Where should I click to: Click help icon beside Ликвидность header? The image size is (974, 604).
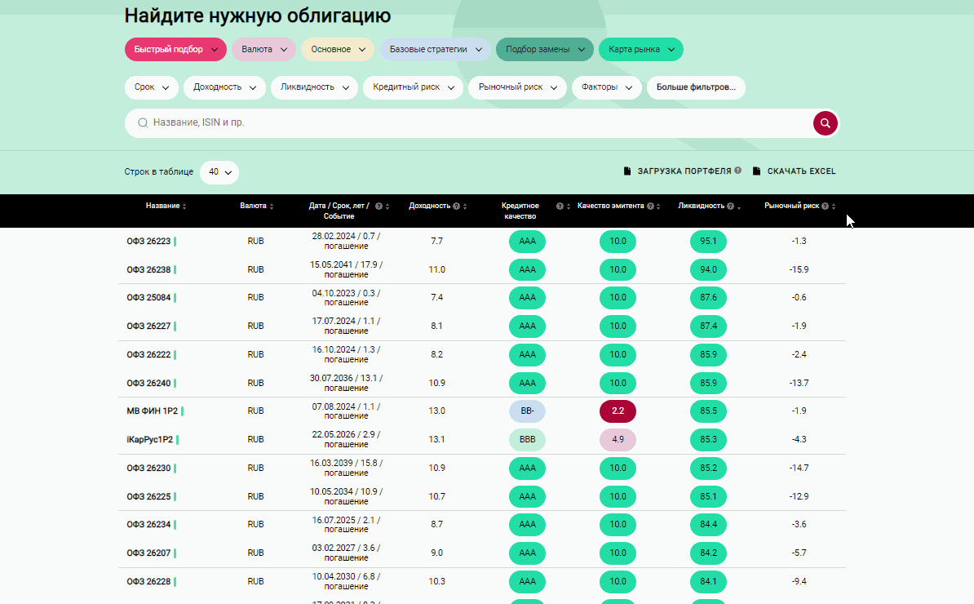pos(730,207)
